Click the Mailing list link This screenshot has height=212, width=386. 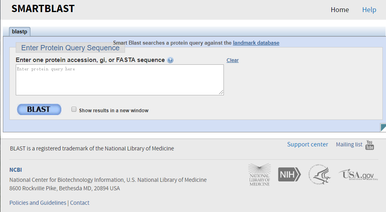(x=349, y=144)
